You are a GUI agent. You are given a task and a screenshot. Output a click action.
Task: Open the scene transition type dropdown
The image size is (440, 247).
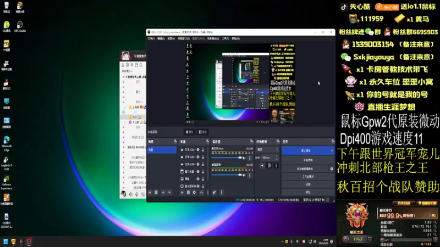267,150
